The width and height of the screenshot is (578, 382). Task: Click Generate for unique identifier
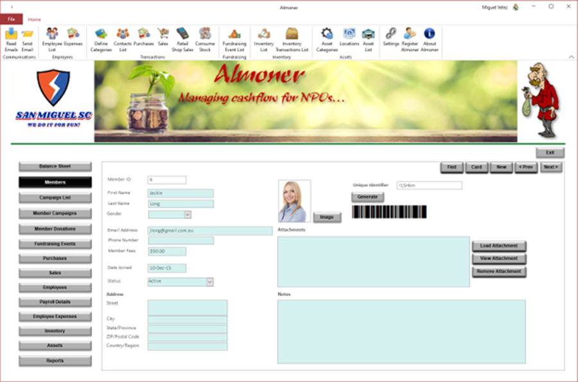coord(367,197)
